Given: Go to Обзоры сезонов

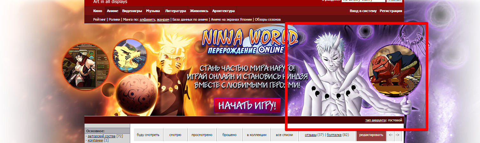Looking at the screenshot, I should coord(268,19).
